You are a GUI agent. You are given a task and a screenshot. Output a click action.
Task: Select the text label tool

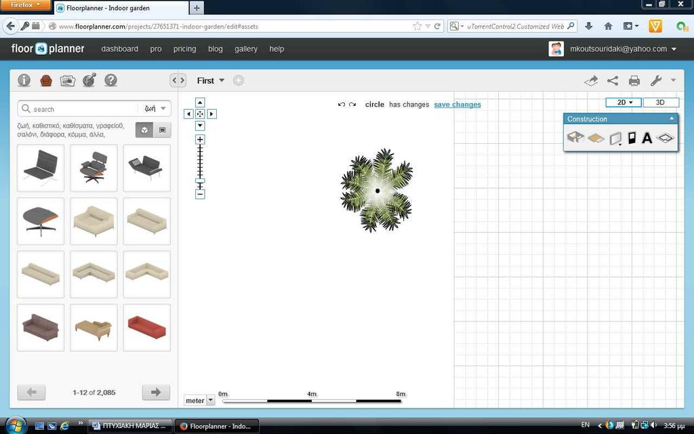click(x=647, y=138)
